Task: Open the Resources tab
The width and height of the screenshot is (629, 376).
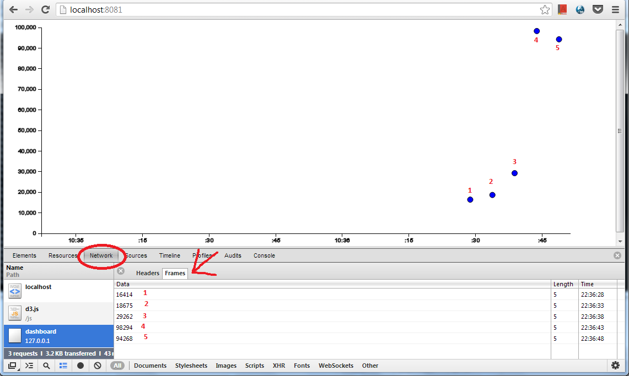Action: [x=63, y=255]
